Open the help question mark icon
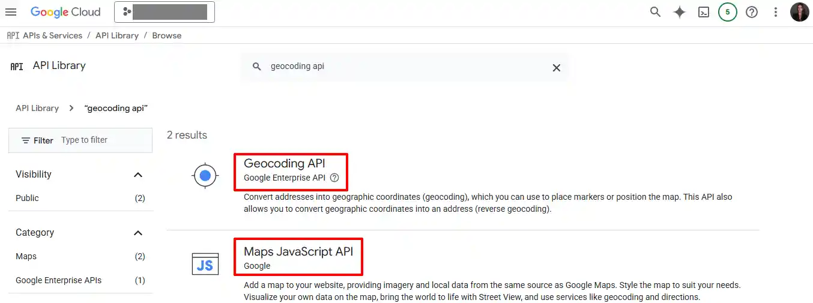 pyautogui.click(x=752, y=12)
